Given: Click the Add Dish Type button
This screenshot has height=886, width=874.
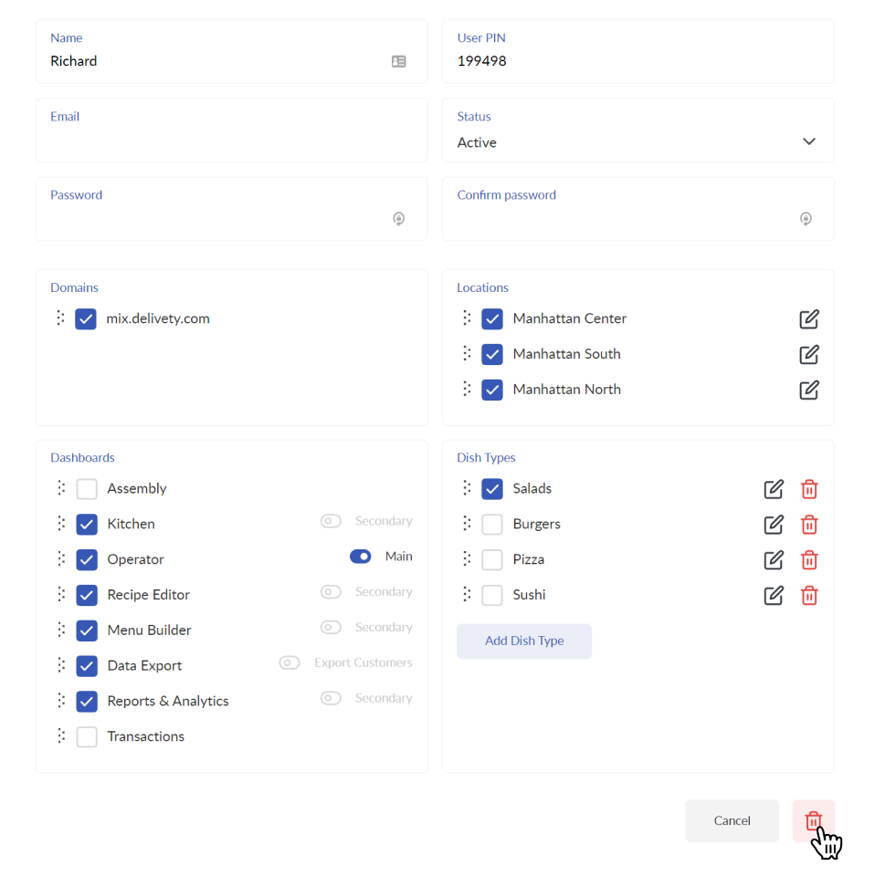Looking at the screenshot, I should tap(524, 641).
